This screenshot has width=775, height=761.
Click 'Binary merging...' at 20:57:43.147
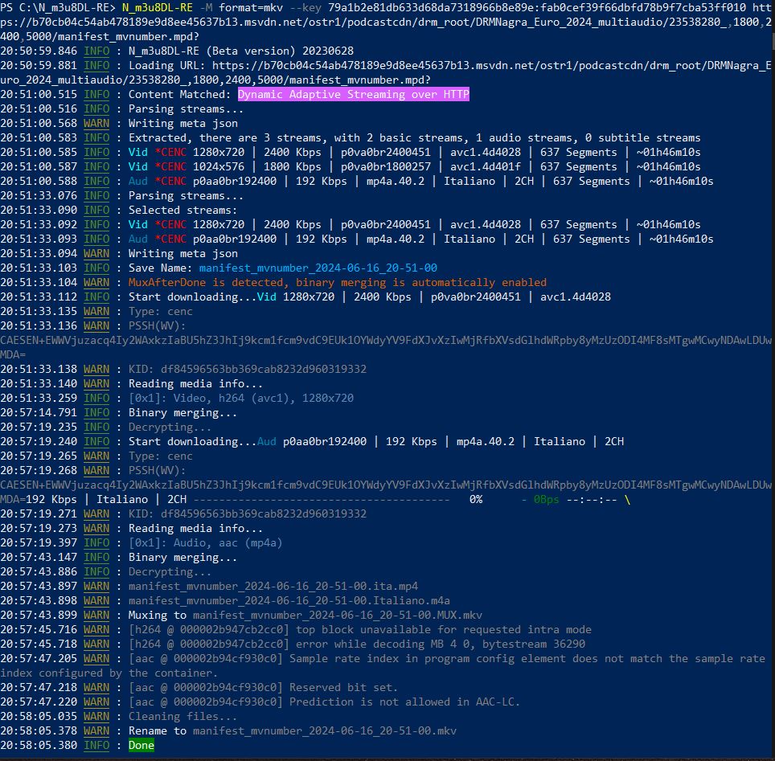coord(182,558)
